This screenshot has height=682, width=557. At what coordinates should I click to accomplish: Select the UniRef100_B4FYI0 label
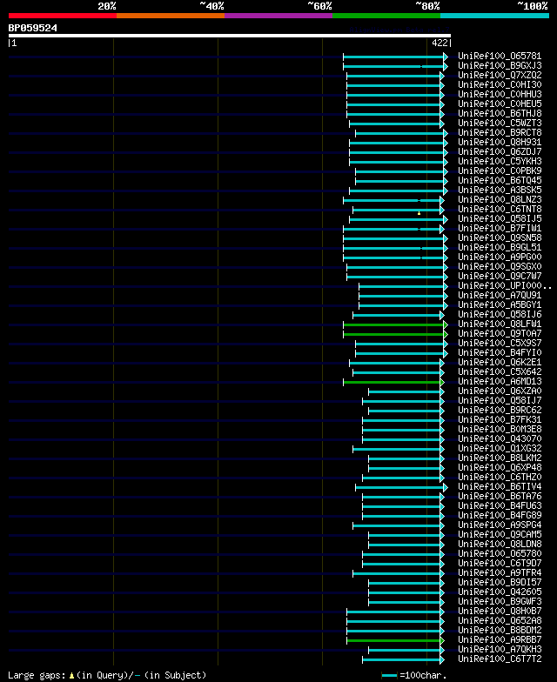pos(500,353)
